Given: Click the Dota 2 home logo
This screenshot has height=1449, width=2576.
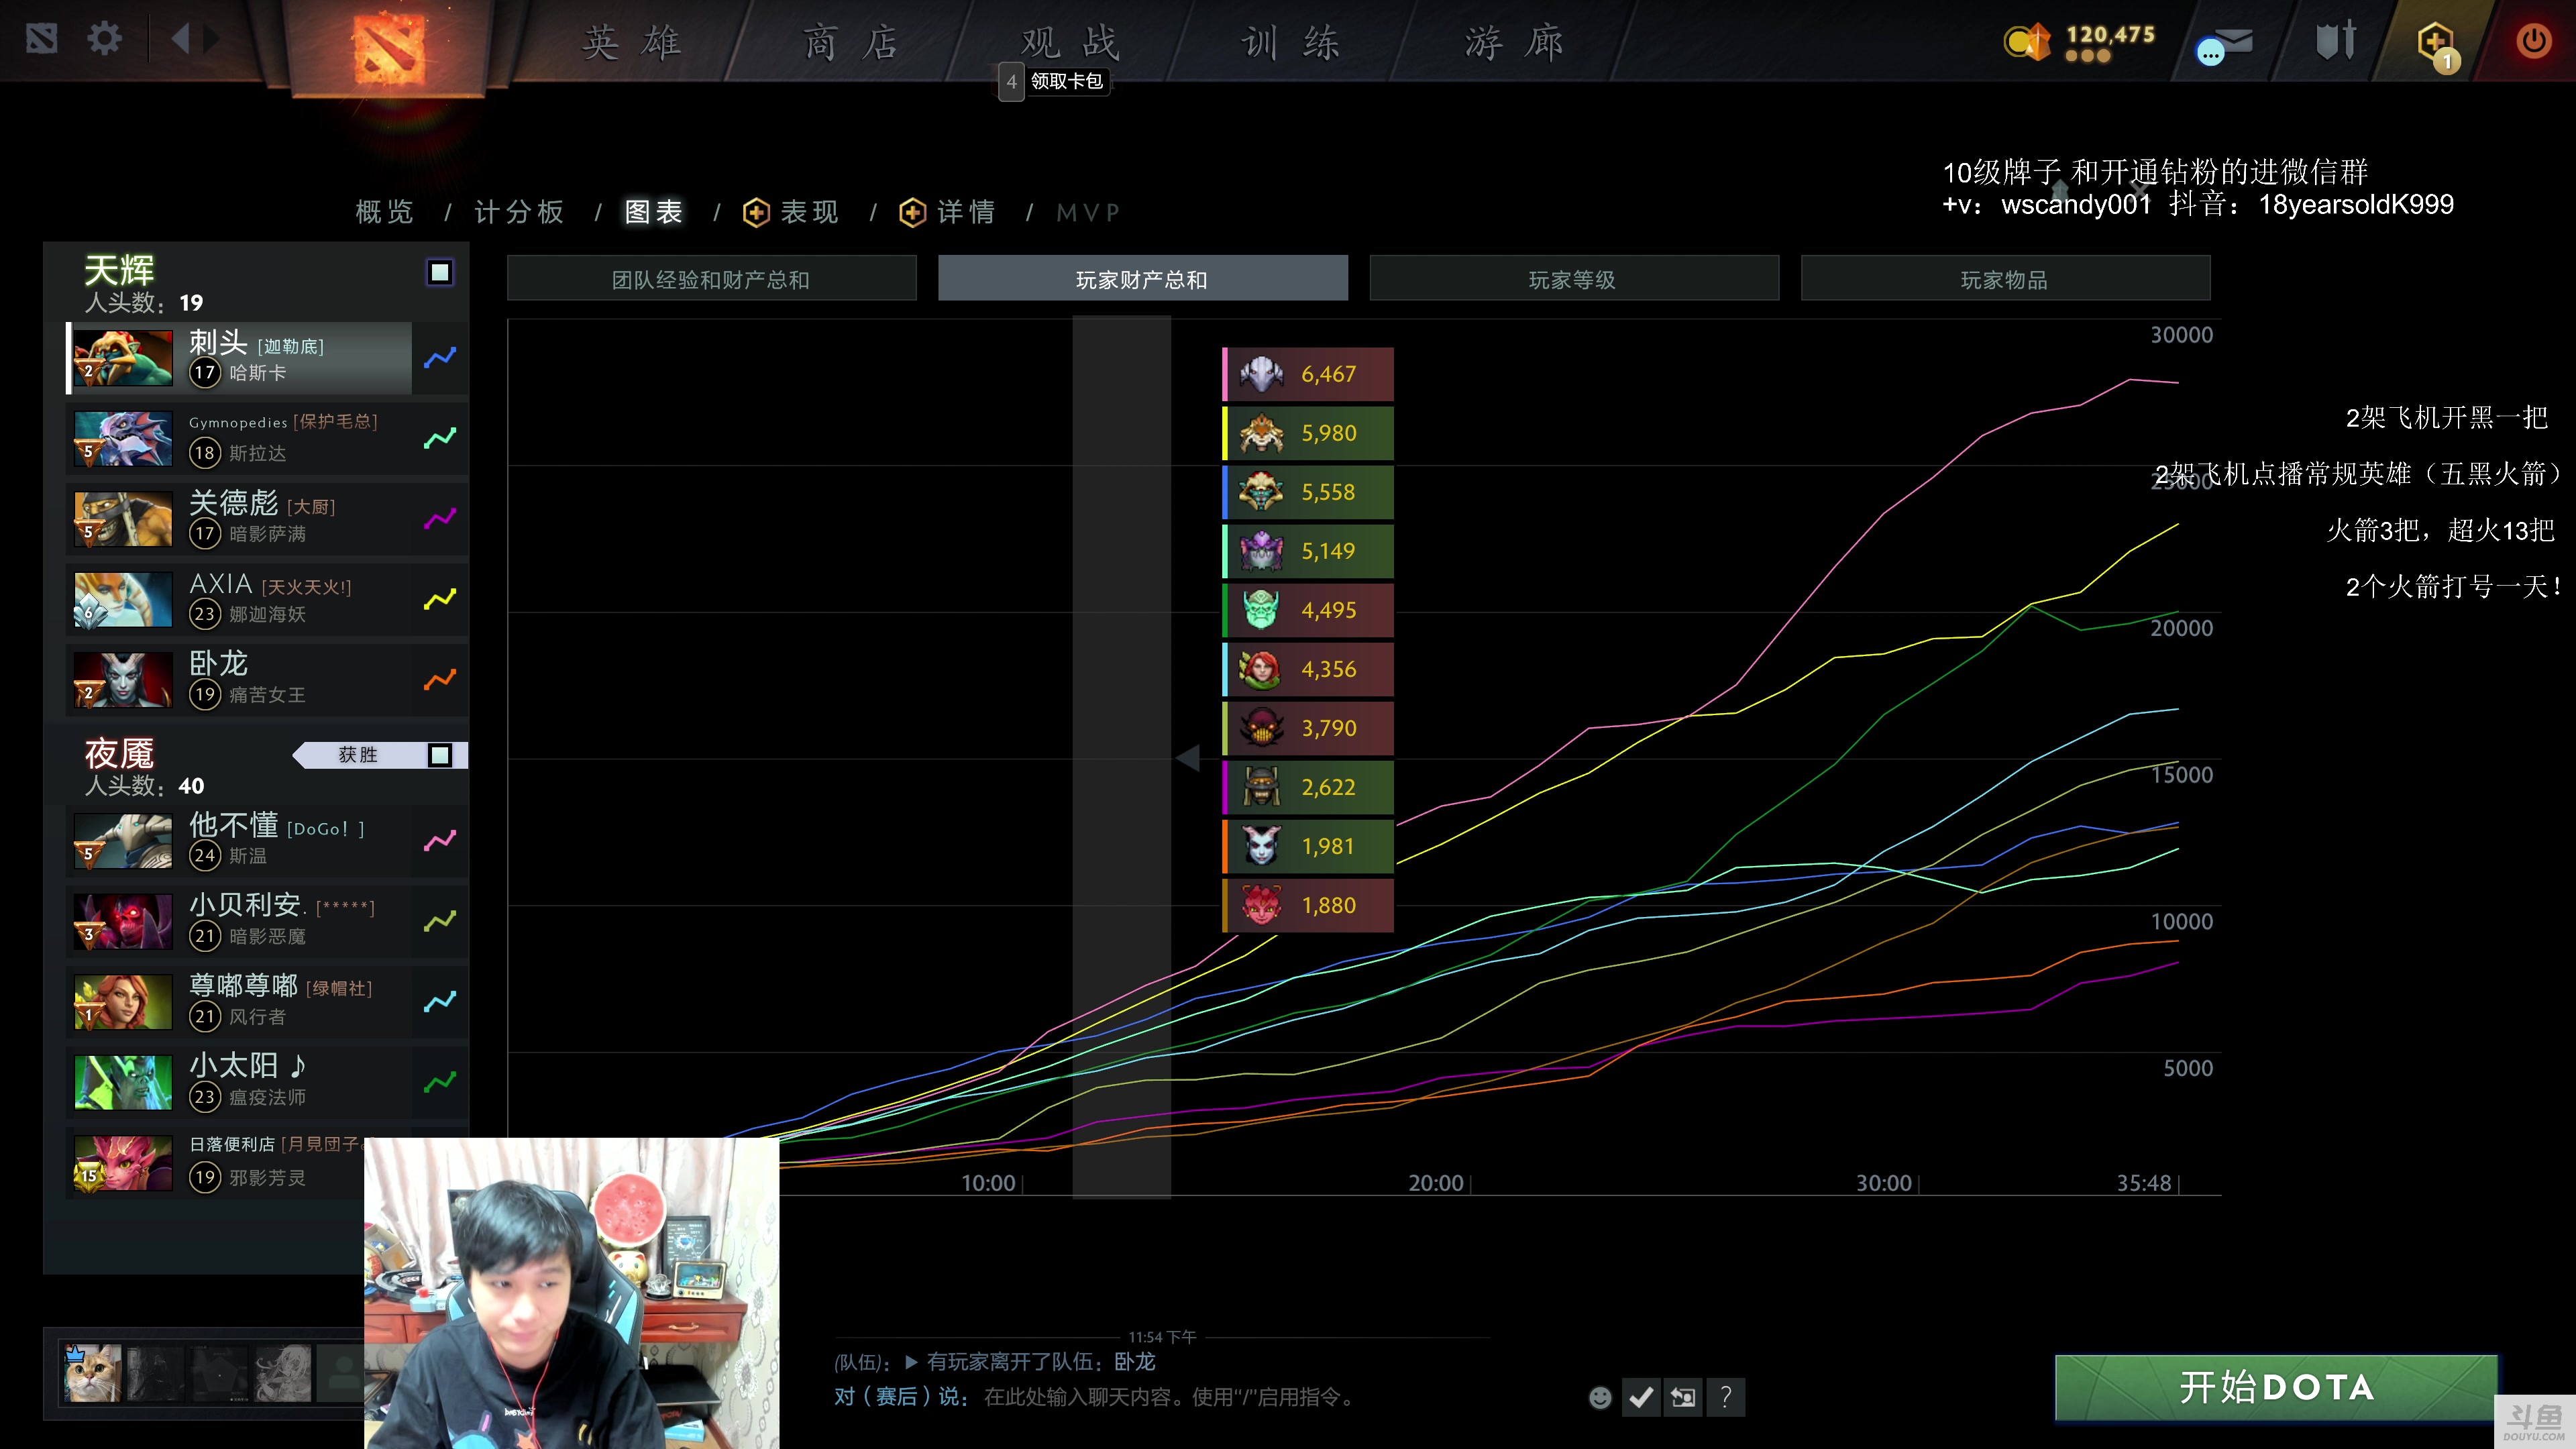Looking at the screenshot, I should click(x=389, y=46).
